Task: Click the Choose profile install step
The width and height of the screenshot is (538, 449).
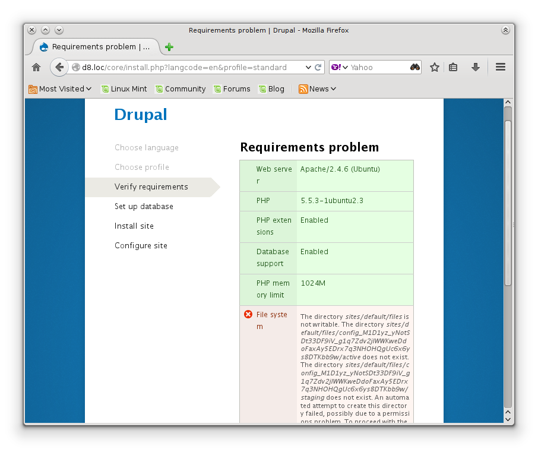Action: click(142, 167)
